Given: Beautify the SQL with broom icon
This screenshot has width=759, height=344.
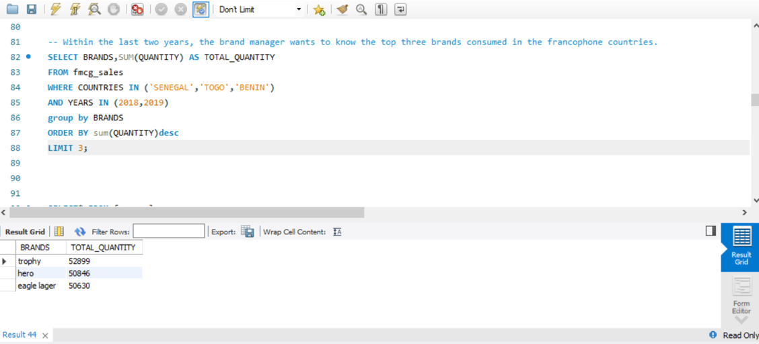Looking at the screenshot, I should tap(342, 9).
